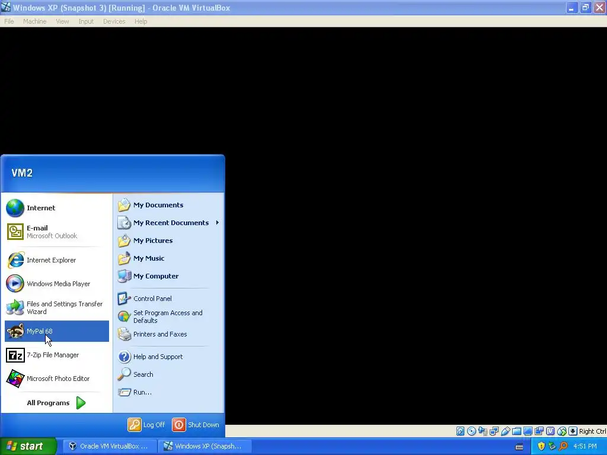Viewport: 607px width, 455px height.
Task: Open My Music folder
Action: coord(169,258)
